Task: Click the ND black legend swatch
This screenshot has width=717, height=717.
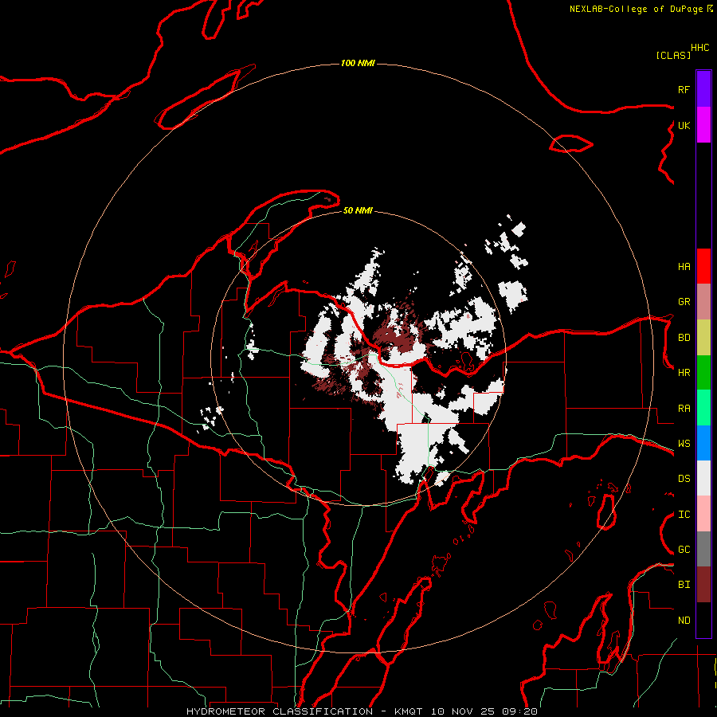Action: [703, 620]
